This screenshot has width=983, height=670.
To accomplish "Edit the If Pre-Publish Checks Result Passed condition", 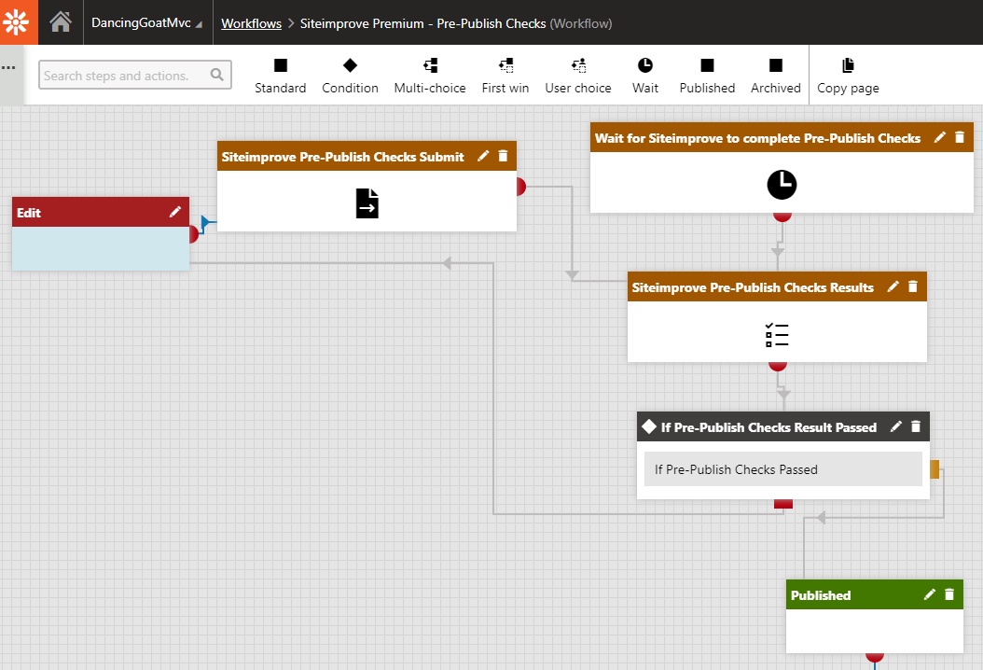I will 896,426.
